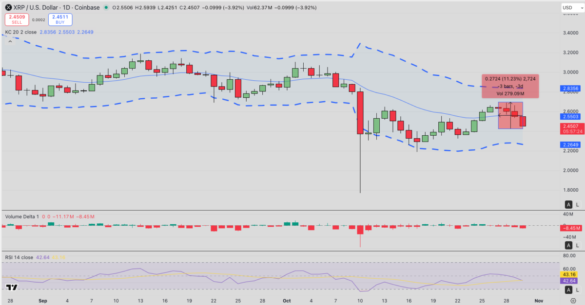
Task: Click the Oct label on the time axis
Action: click(287, 301)
